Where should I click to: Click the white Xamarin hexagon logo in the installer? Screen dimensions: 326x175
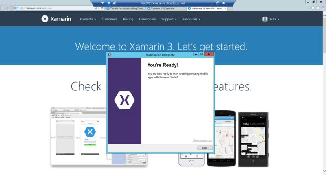[x=124, y=100]
